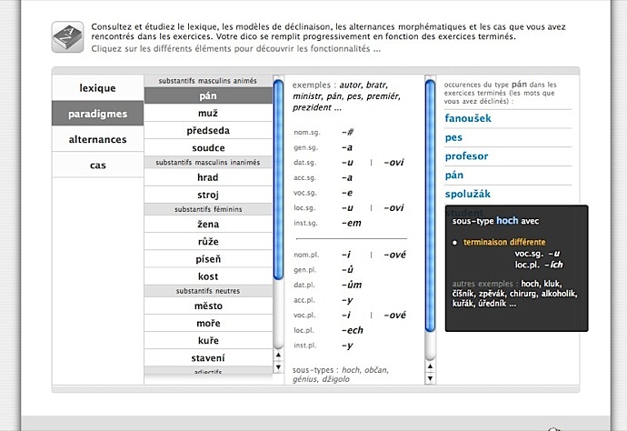Click the substantifs neutres header
The height and width of the screenshot is (431, 627).
click(208, 291)
